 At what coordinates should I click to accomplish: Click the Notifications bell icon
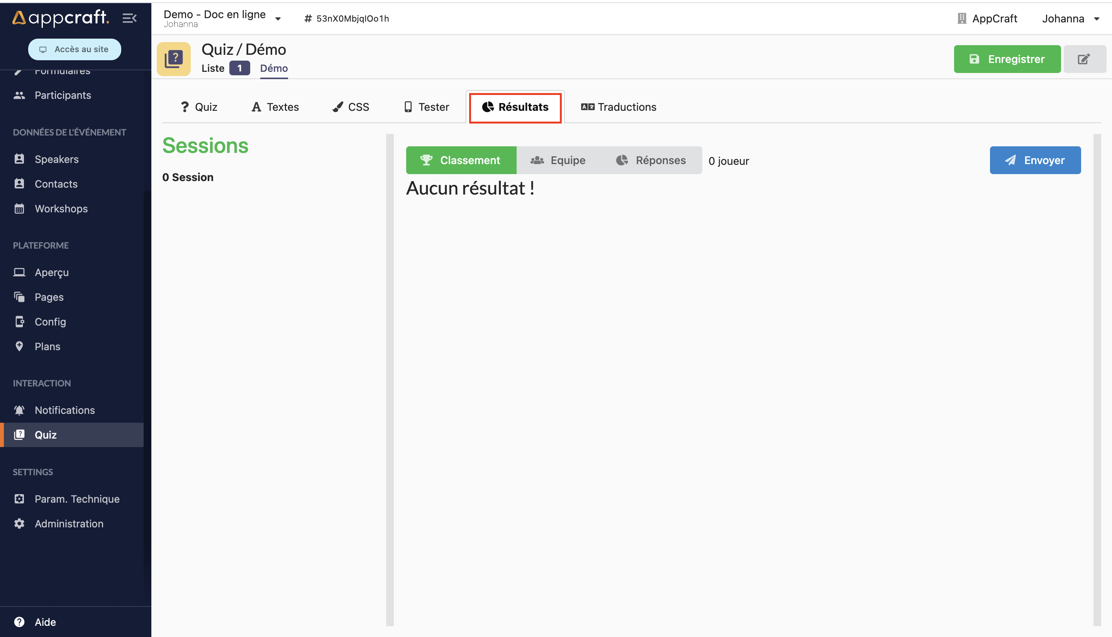[x=19, y=410]
